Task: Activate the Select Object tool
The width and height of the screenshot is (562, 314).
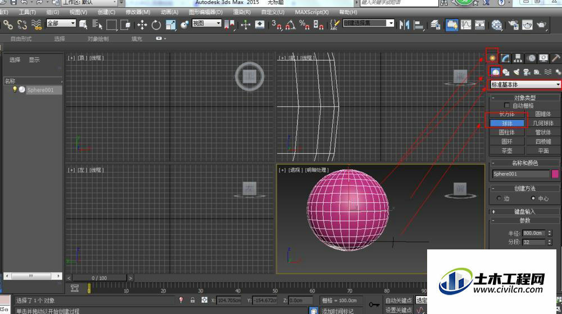Action: (x=83, y=25)
